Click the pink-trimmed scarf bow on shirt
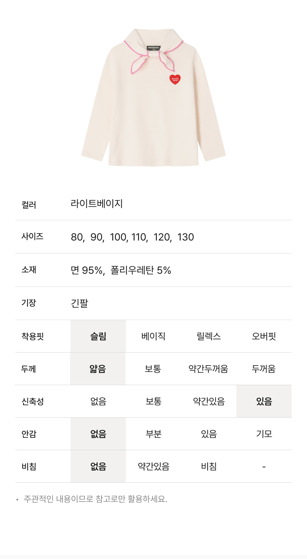The width and height of the screenshot is (307, 559). point(152,60)
